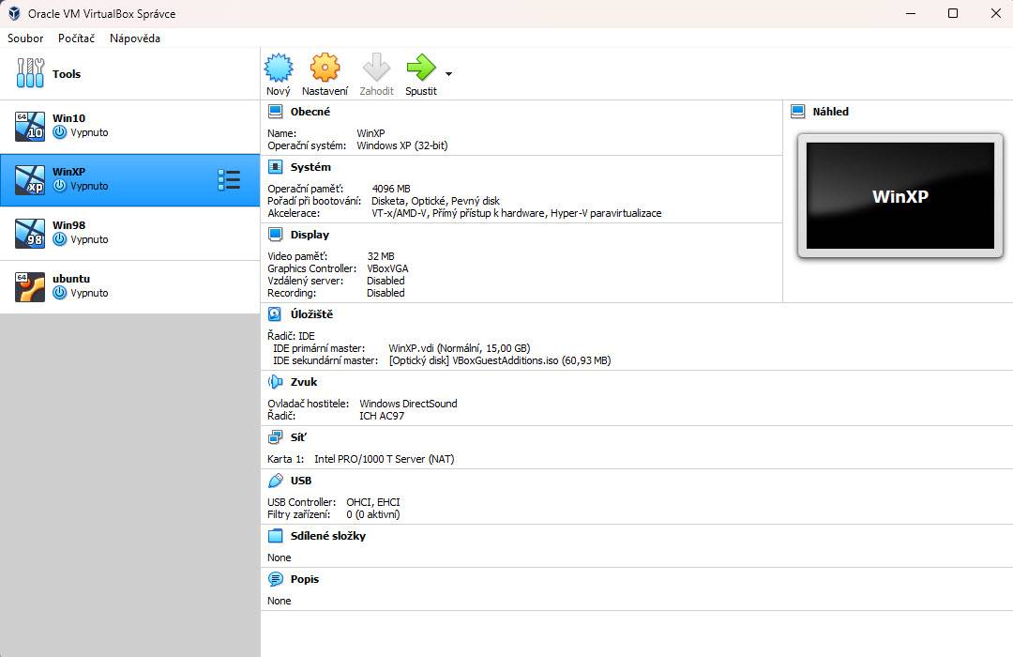Select the ubuntu name in machine list
Image resolution: width=1013 pixels, height=657 pixels.
[x=71, y=279]
